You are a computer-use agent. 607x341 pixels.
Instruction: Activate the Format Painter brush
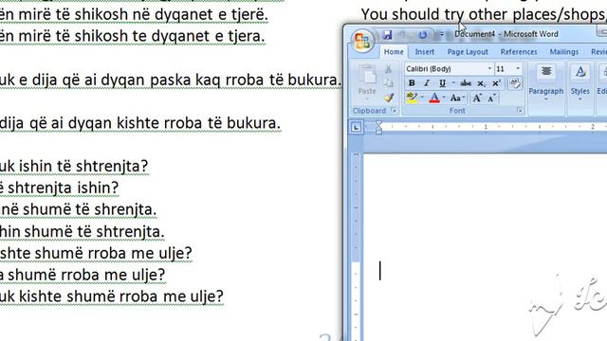(x=388, y=98)
